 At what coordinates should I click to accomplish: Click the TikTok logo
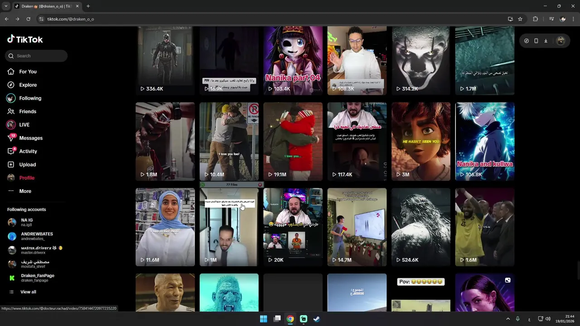pos(25,39)
